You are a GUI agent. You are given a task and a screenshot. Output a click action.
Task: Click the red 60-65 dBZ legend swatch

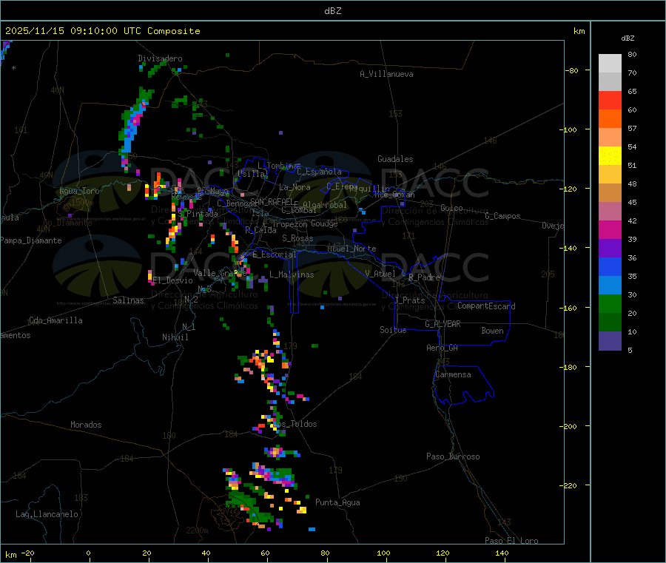coord(610,100)
